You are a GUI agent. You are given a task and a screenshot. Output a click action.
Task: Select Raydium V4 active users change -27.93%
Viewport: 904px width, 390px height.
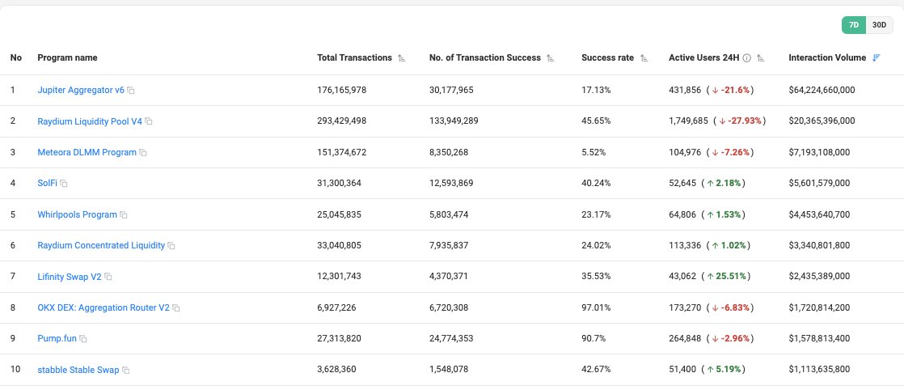click(x=740, y=121)
